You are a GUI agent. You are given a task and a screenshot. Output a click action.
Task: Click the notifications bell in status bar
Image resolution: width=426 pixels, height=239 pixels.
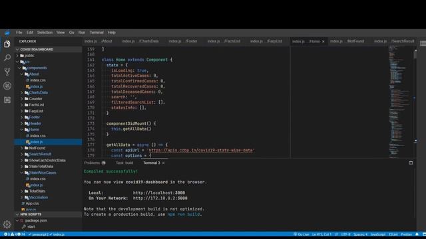click(x=417, y=234)
